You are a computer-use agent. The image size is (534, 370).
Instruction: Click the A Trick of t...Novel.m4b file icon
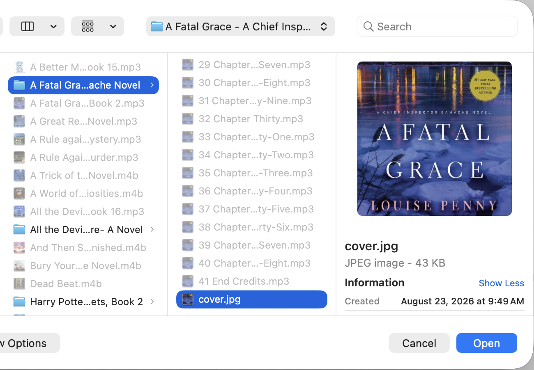(x=19, y=175)
